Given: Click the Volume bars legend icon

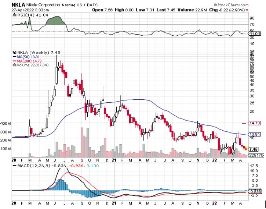Looking at the screenshot, I should (14, 65).
